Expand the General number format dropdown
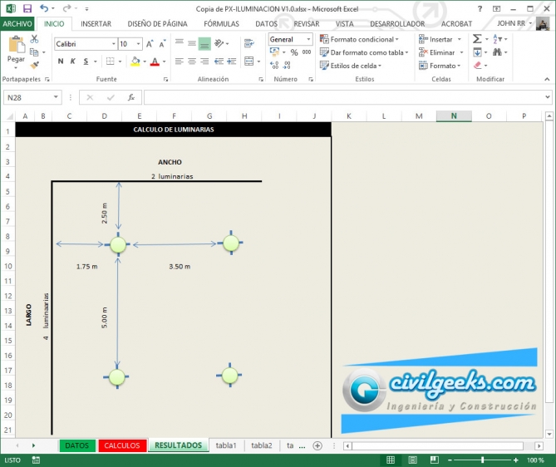 pyautogui.click(x=309, y=39)
